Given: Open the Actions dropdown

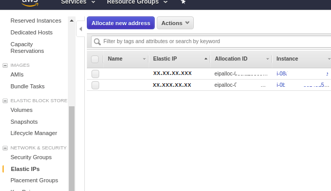Looking at the screenshot, I should tap(175, 23).
